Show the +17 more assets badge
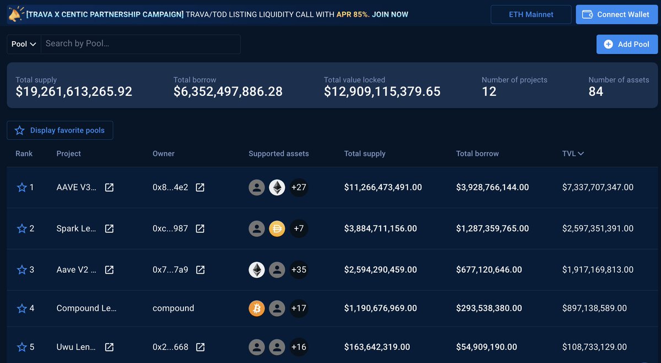 [299, 308]
